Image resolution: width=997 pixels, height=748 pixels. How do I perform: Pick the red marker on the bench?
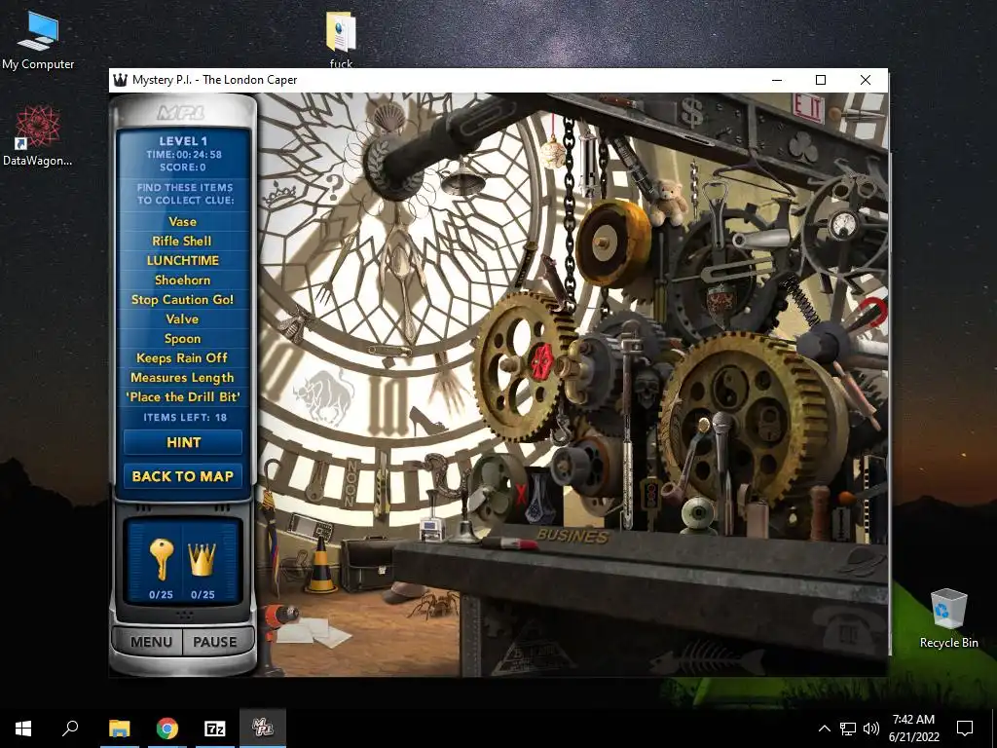[508, 543]
